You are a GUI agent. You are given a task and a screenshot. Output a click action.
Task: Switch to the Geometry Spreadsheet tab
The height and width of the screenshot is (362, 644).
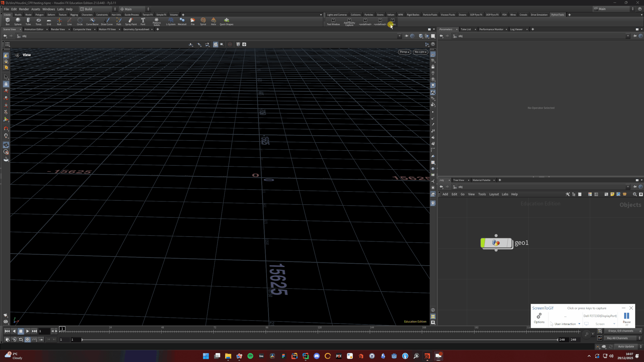pos(136,29)
